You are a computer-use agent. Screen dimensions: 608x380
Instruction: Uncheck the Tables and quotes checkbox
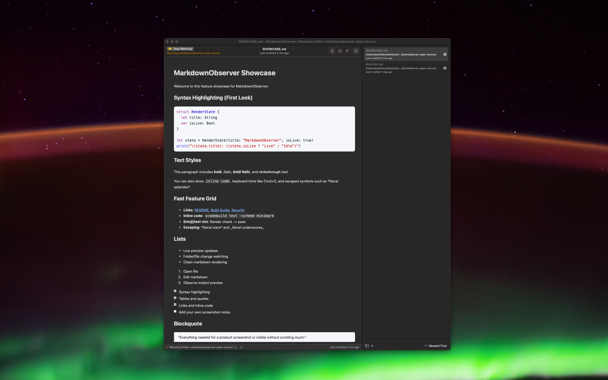pos(175,298)
